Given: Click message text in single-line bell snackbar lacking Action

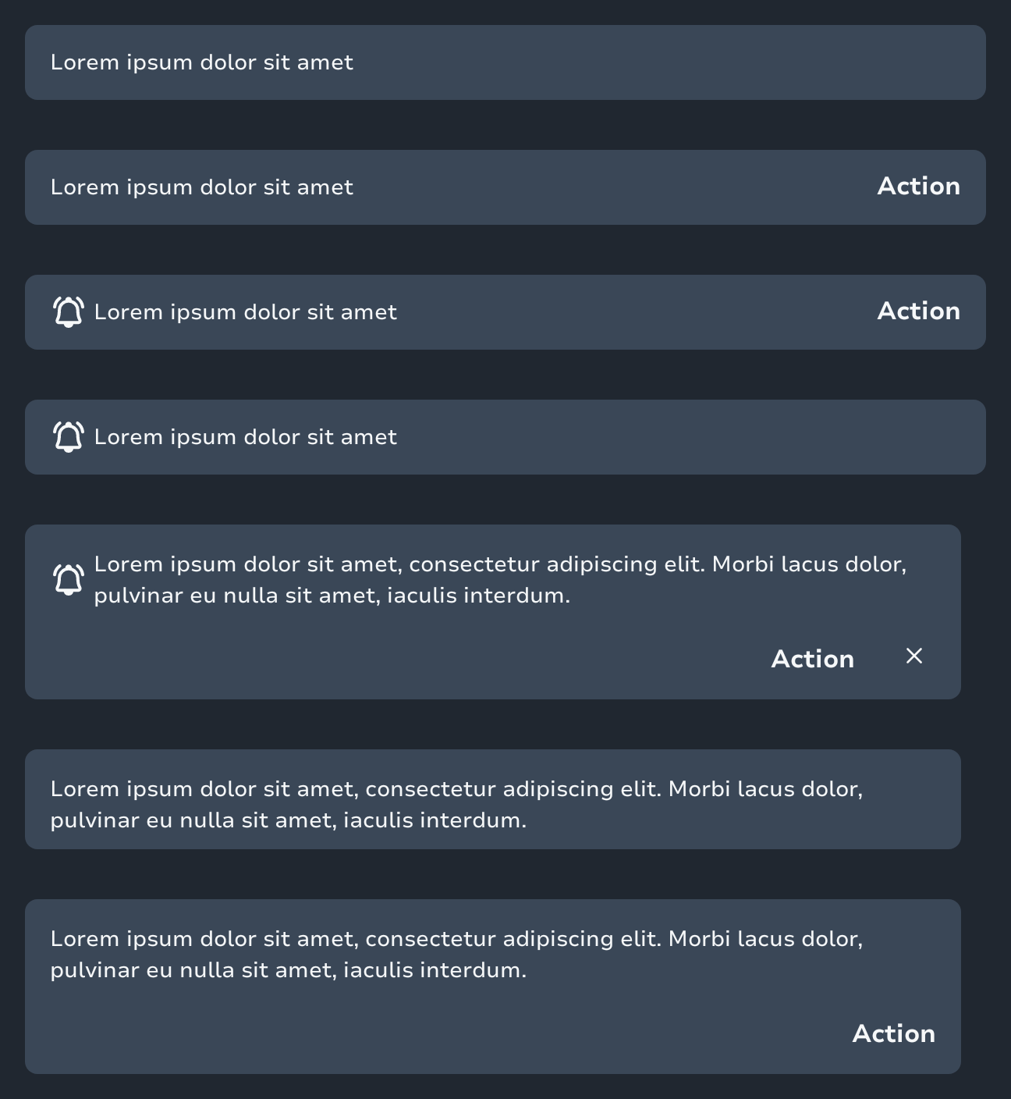Looking at the screenshot, I should tap(245, 437).
